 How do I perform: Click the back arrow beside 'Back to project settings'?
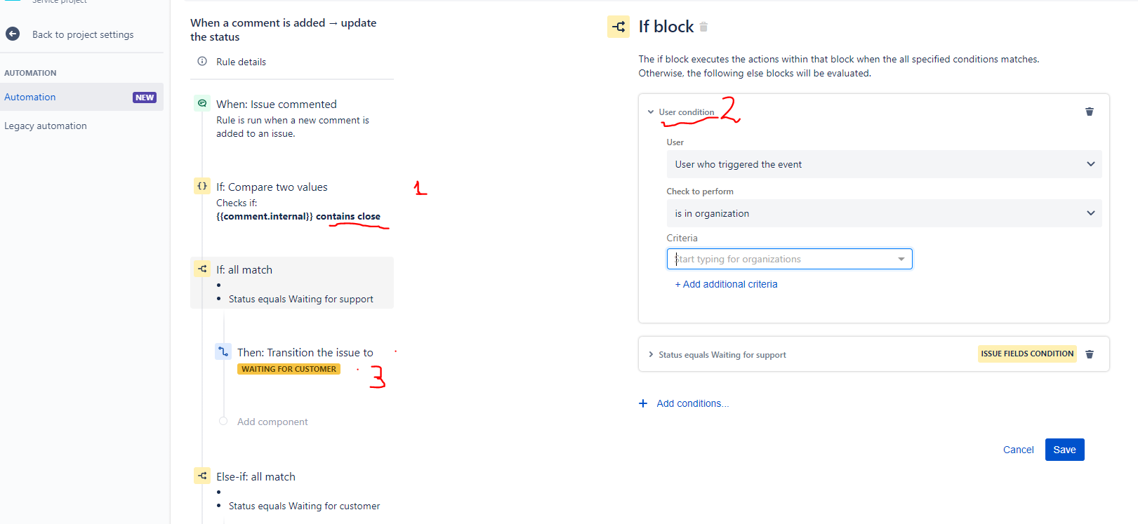click(12, 34)
